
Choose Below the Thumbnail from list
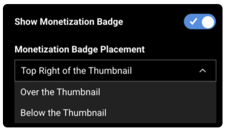pos(115,113)
